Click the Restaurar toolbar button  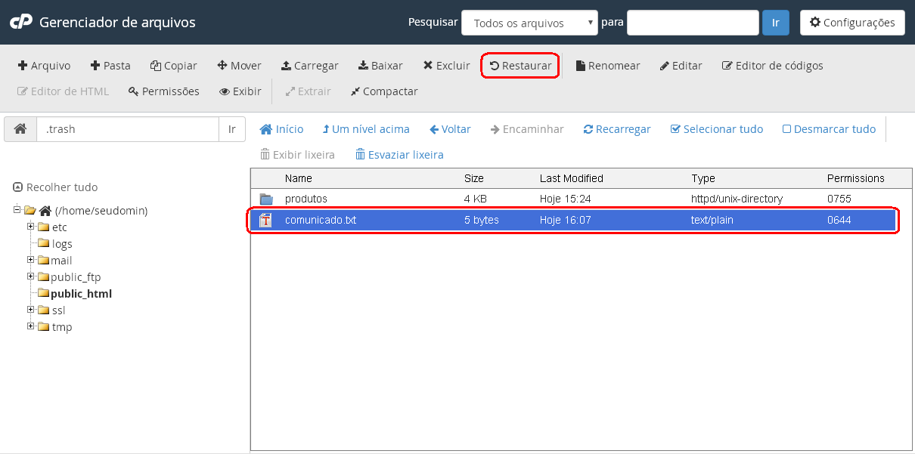520,66
